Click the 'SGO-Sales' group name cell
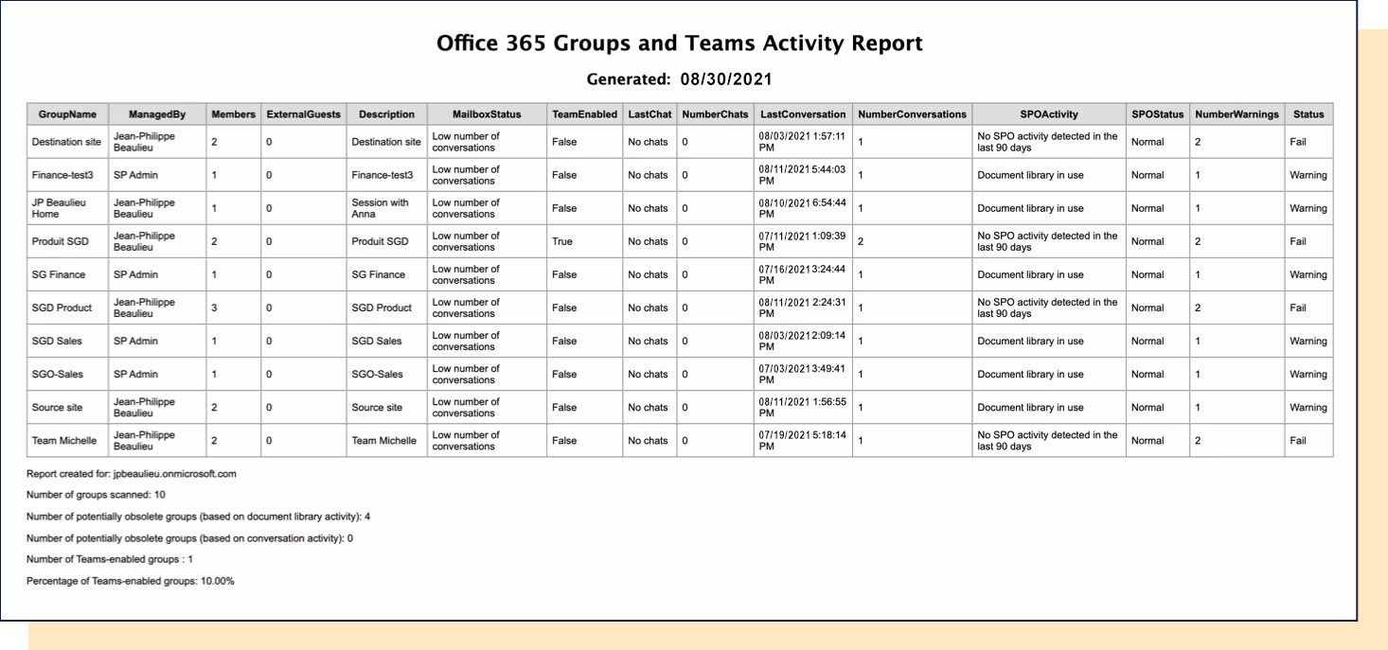 click(67, 374)
